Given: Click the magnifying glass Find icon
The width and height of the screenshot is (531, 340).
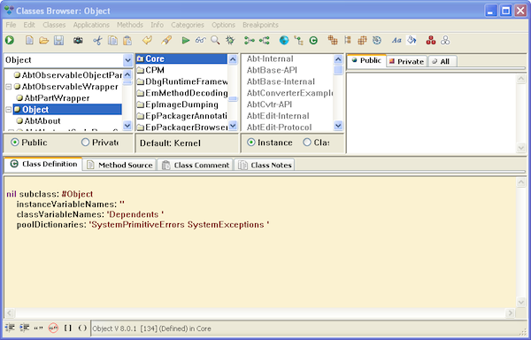Looking at the screenshot, I should [x=215, y=41].
